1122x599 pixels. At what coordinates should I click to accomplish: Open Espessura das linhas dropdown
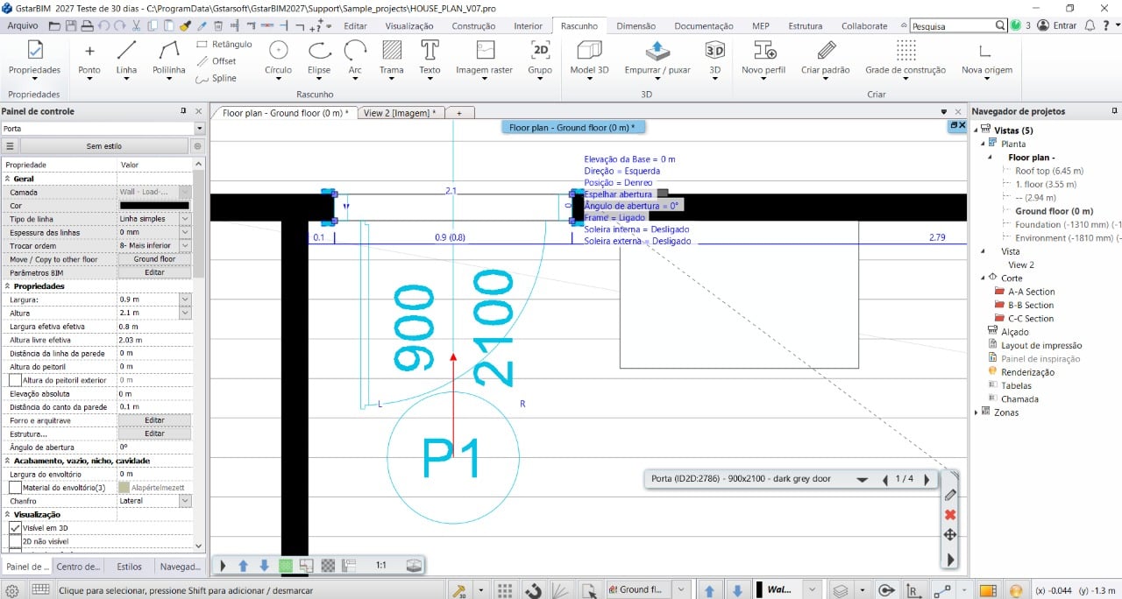[x=184, y=232]
